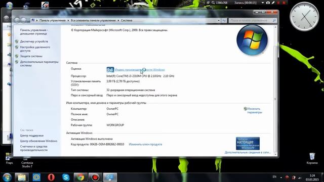Open the Fraps desktop shortcut
The image size is (324, 182).
9,158
